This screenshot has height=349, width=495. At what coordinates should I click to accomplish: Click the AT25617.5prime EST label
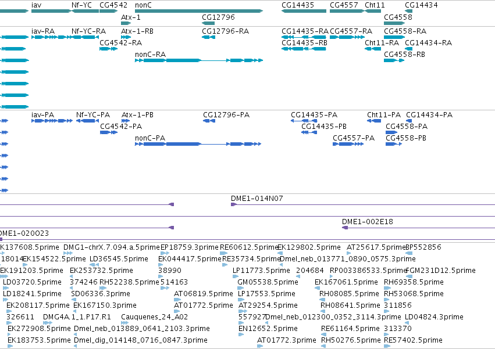click(x=376, y=247)
